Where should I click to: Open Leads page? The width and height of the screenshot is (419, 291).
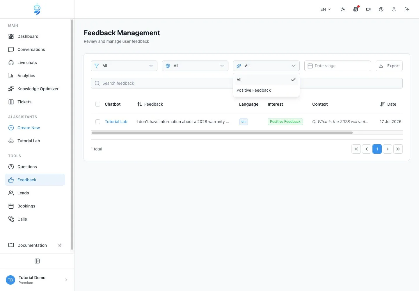pos(35,193)
